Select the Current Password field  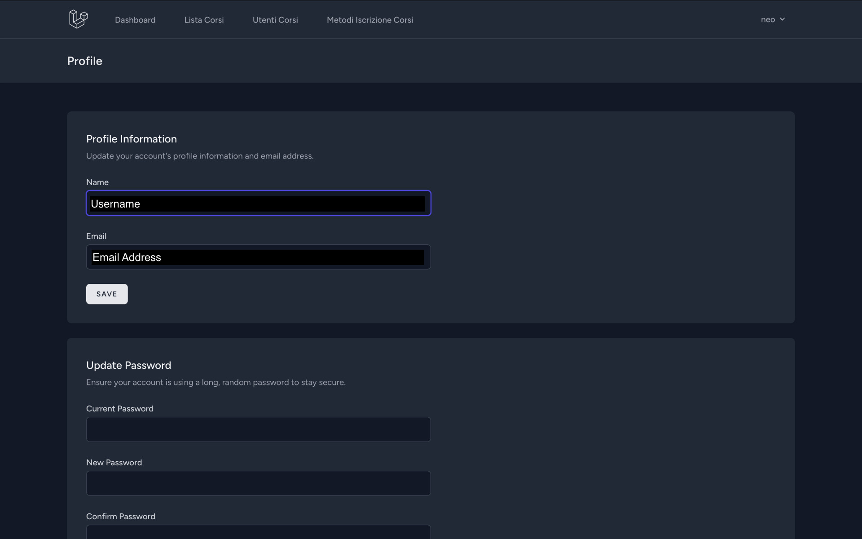coord(258,429)
